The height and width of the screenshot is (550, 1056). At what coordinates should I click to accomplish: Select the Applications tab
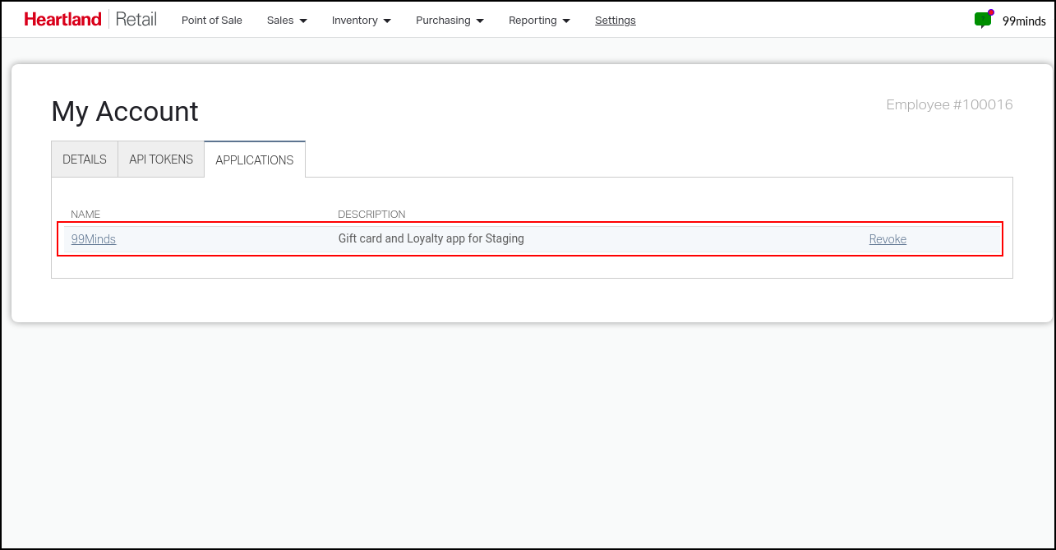click(x=255, y=159)
